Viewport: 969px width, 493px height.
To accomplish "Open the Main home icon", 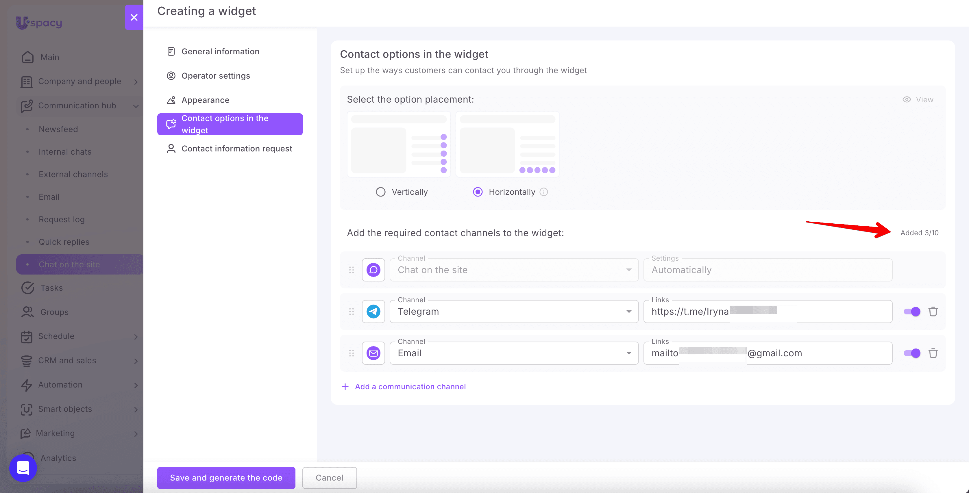I will (27, 57).
